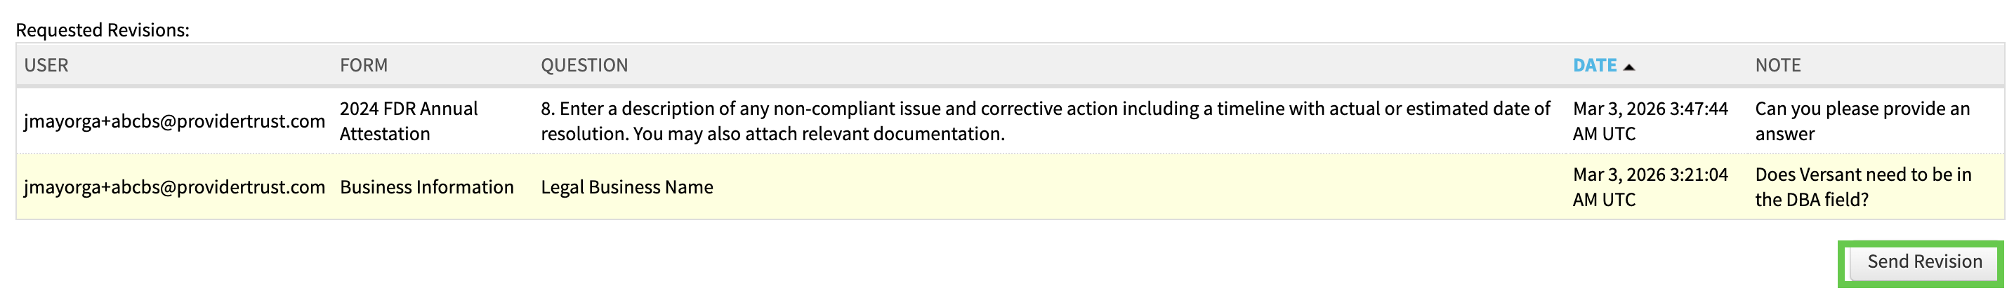The image size is (2014, 293).
Task: Click the Send Revision button
Action: pos(1923,261)
